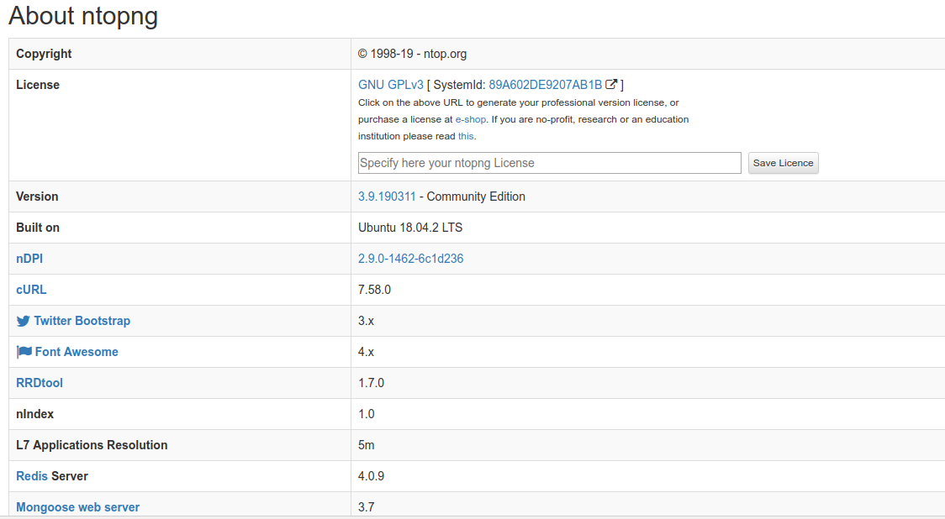
Task: Select the 5m resolution value
Action: pyautogui.click(x=367, y=445)
